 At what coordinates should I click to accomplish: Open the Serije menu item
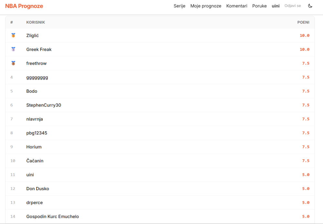pyautogui.click(x=179, y=6)
